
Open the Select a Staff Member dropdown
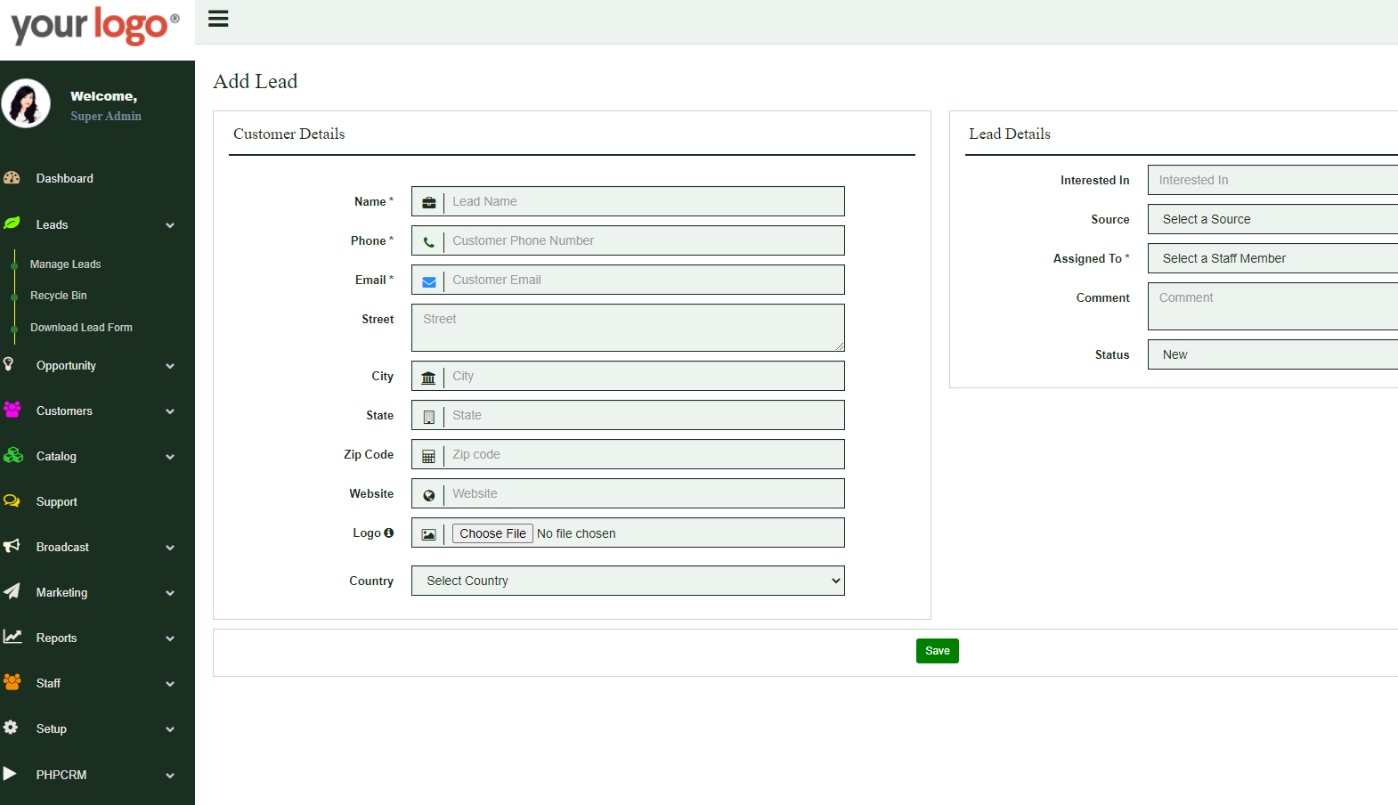coord(1272,258)
